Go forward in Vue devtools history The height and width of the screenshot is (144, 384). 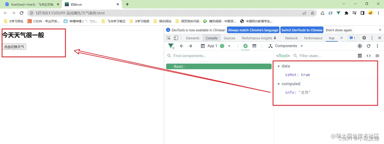click(190, 46)
